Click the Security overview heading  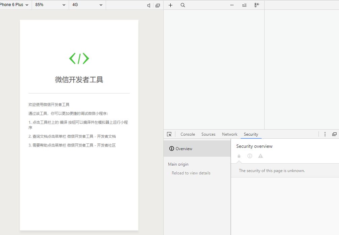point(254,146)
